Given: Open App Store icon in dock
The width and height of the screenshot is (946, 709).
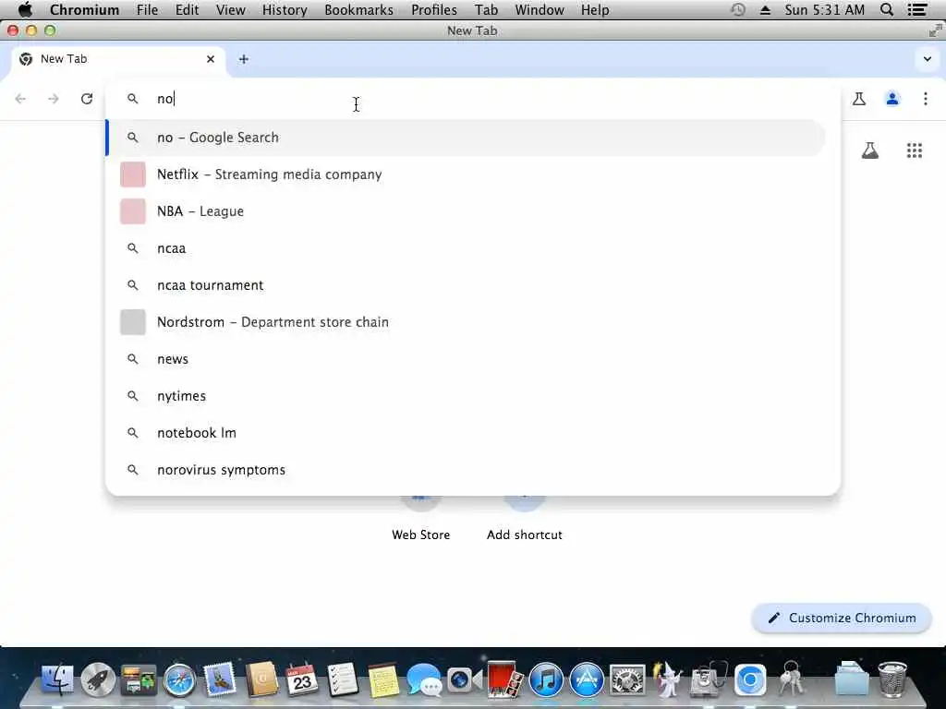Looking at the screenshot, I should 587,679.
